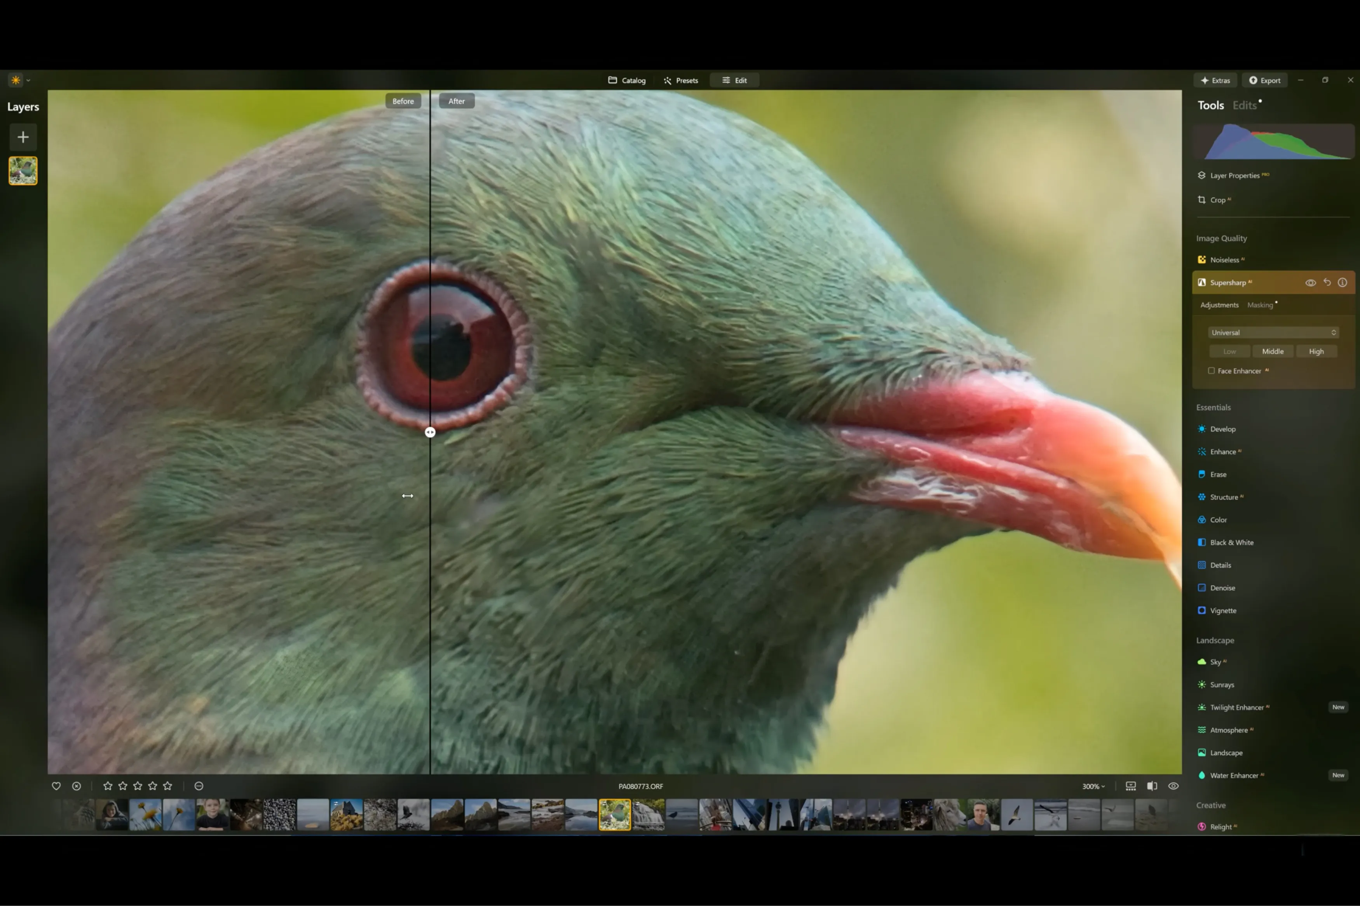Enable the Face Enhancer checkbox

point(1211,371)
